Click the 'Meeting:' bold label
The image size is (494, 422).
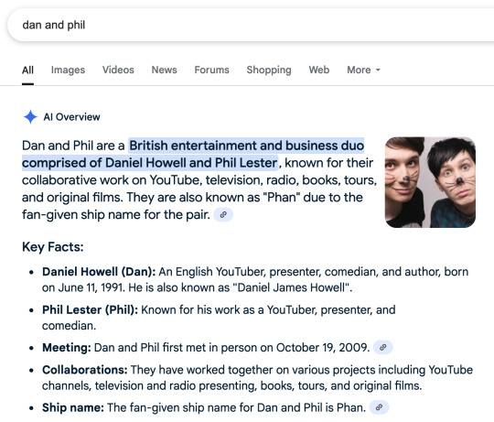[67, 348]
